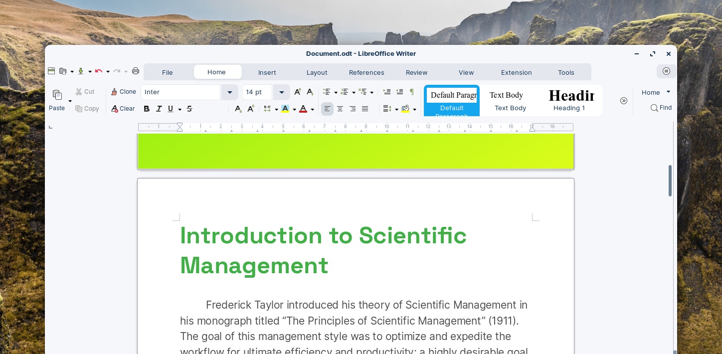Select the Clone formatting tool
Viewport: 722px width, 354px height.
(124, 92)
